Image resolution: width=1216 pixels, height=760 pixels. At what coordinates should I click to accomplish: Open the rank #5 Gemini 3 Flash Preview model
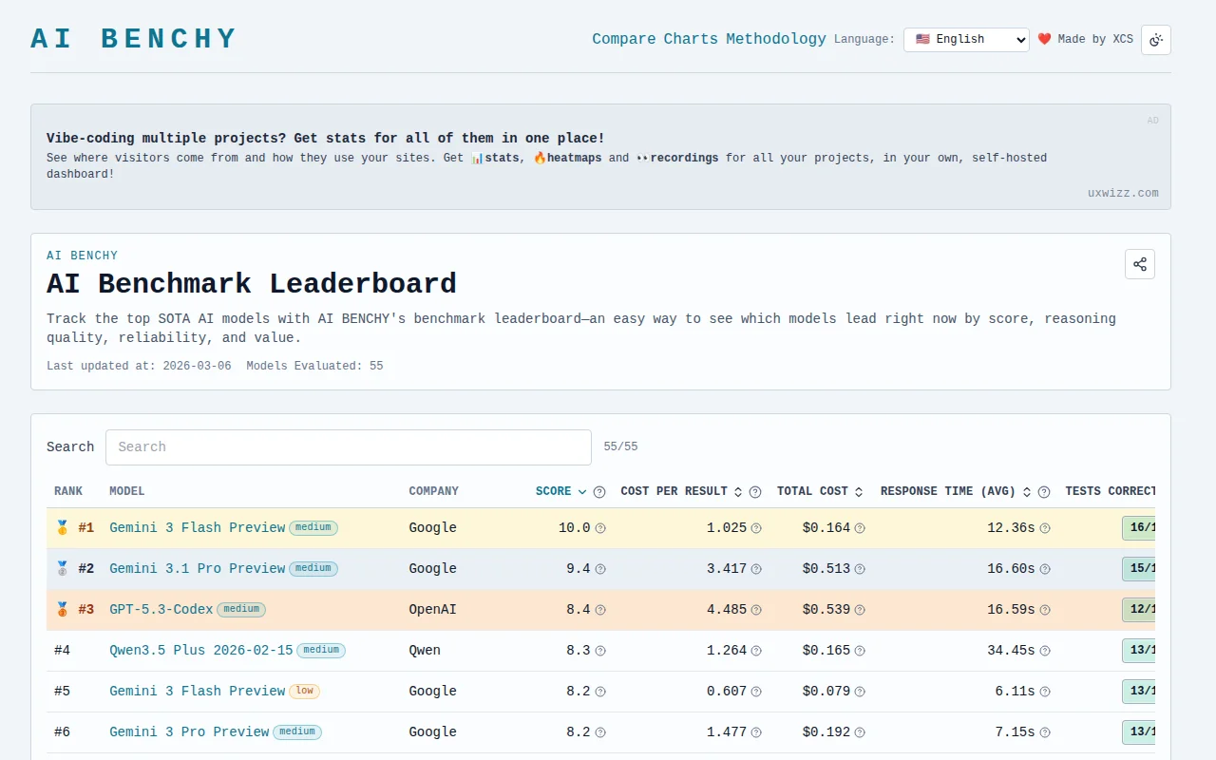pos(198,692)
